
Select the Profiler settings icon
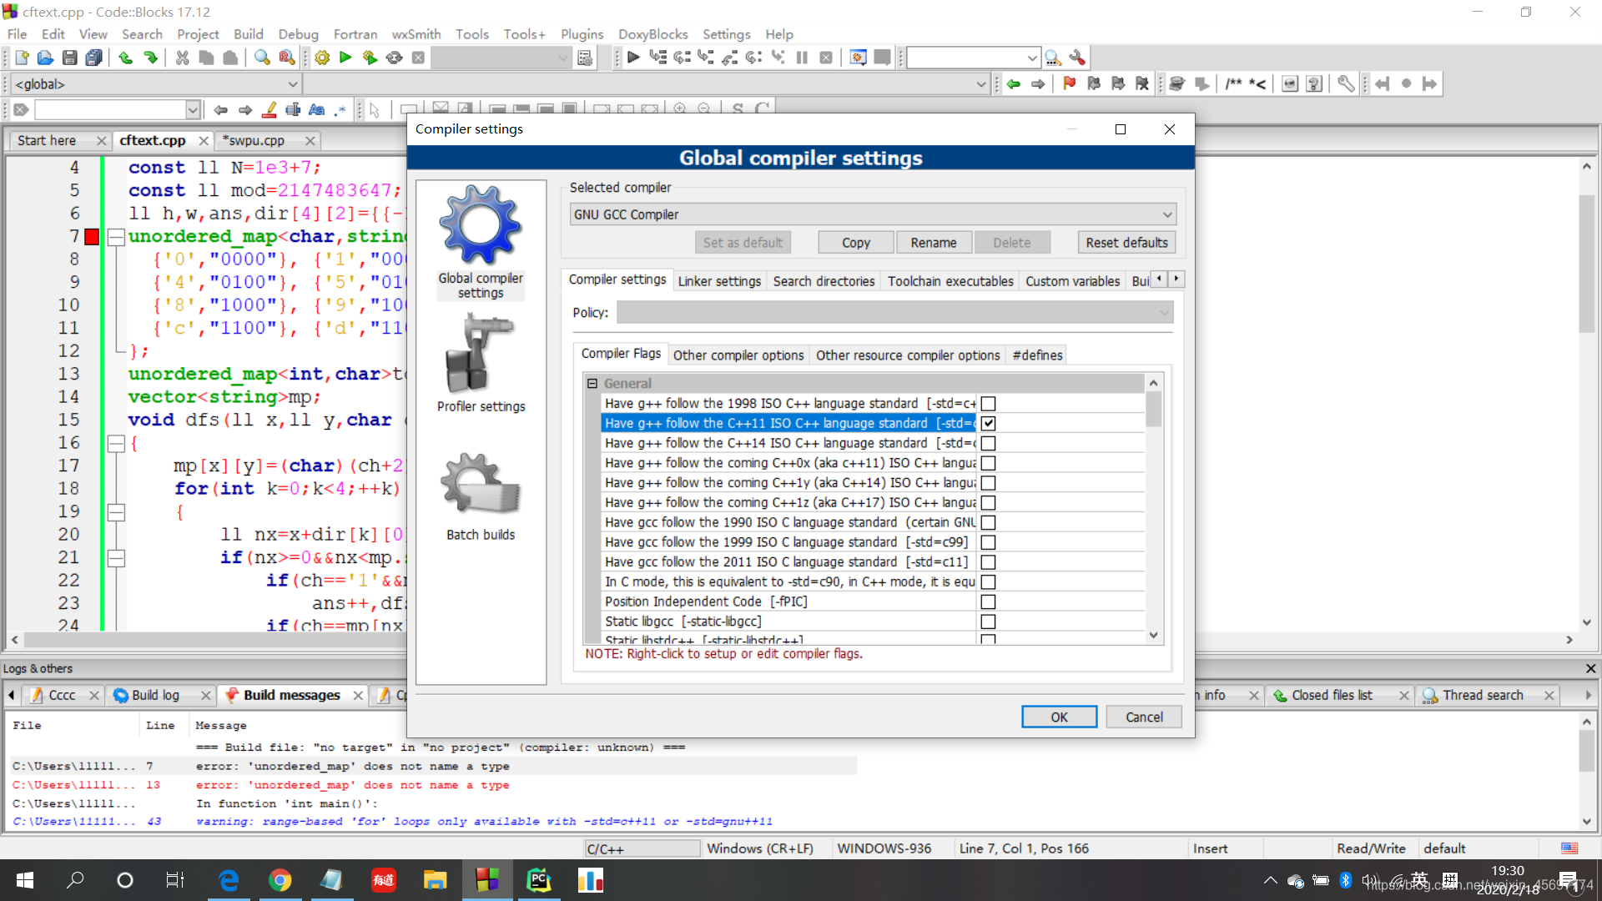(x=481, y=362)
